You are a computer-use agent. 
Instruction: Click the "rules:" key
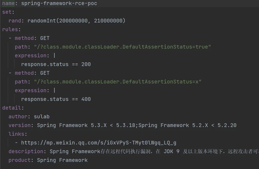tap(12, 29)
